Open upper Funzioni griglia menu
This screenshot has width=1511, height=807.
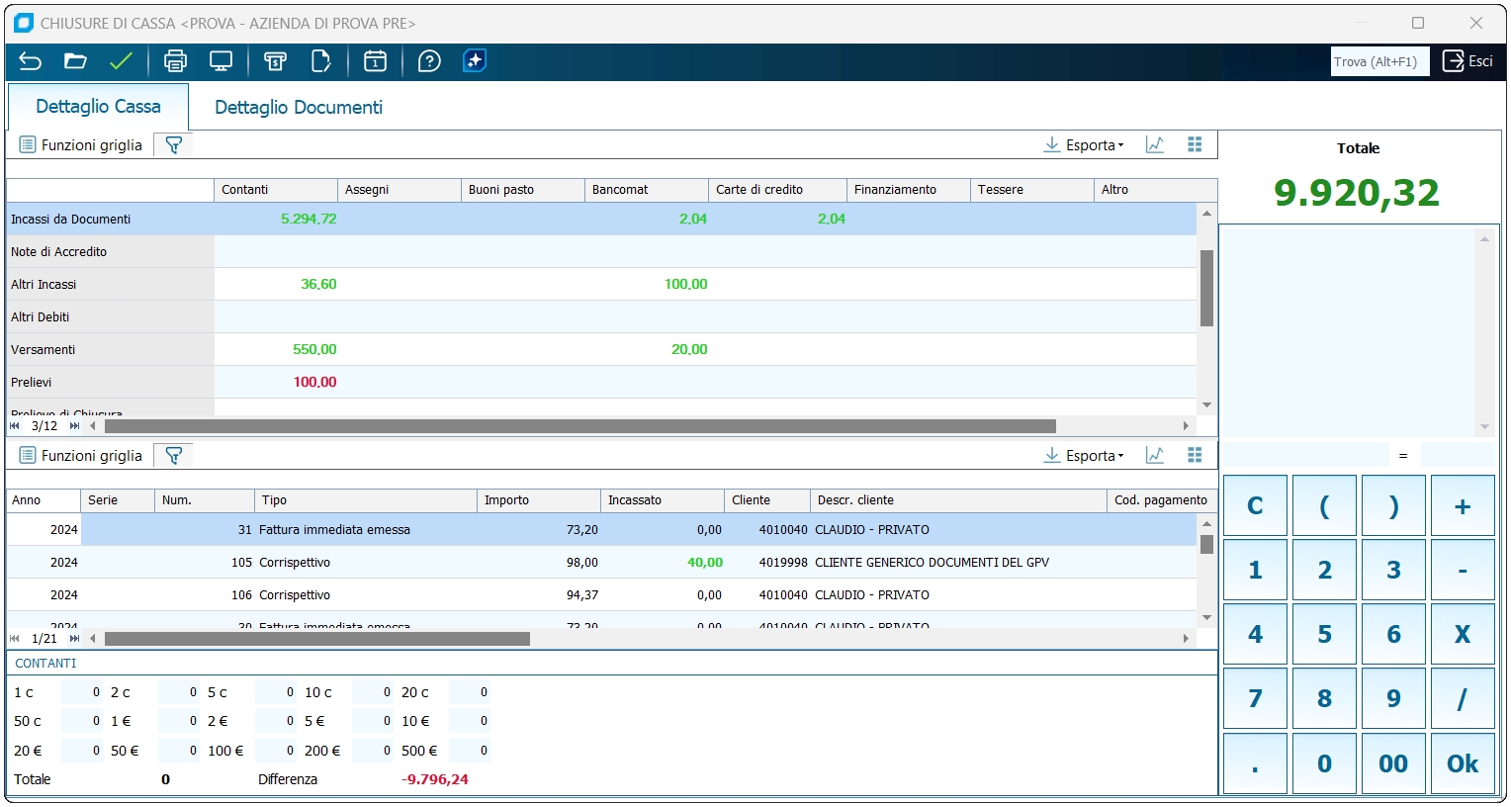81,145
